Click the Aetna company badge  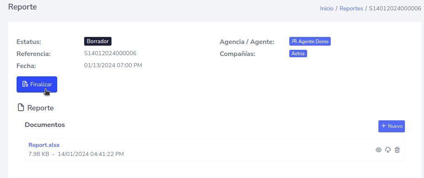click(x=298, y=54)
